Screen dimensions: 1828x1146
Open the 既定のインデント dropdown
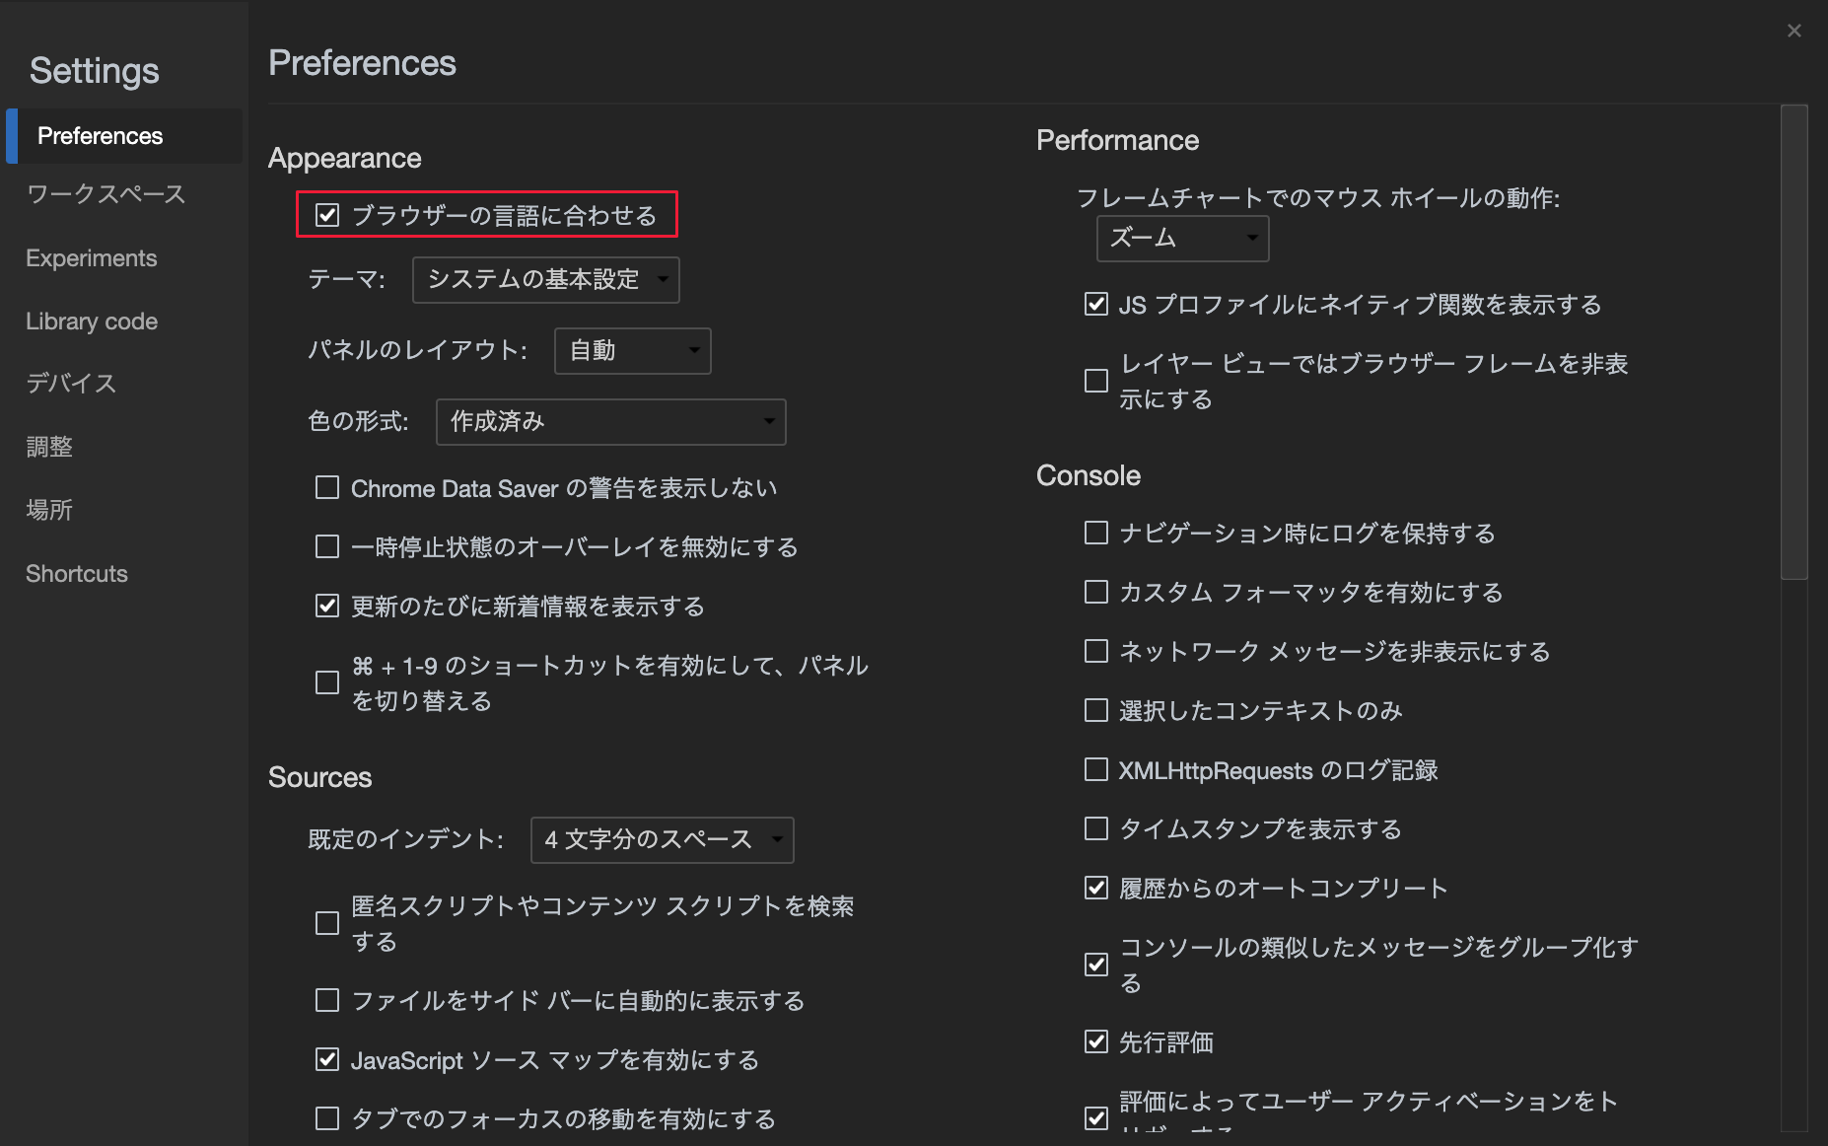[x=662, y=839]
